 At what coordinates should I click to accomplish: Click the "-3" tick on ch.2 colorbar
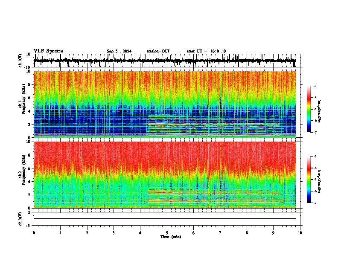(x=315, y=157)
